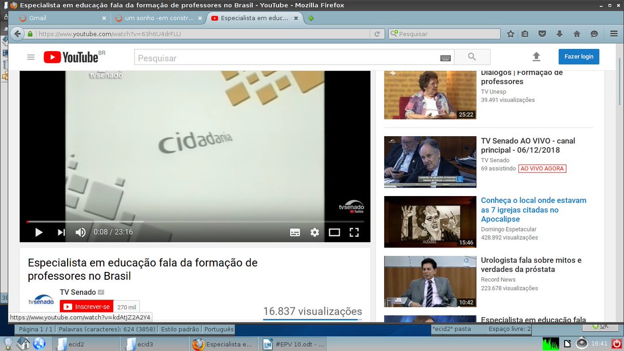Click the AO VIVO AGORA badge
This screenshot has width=624, height=351.
[x=542, y=168]
